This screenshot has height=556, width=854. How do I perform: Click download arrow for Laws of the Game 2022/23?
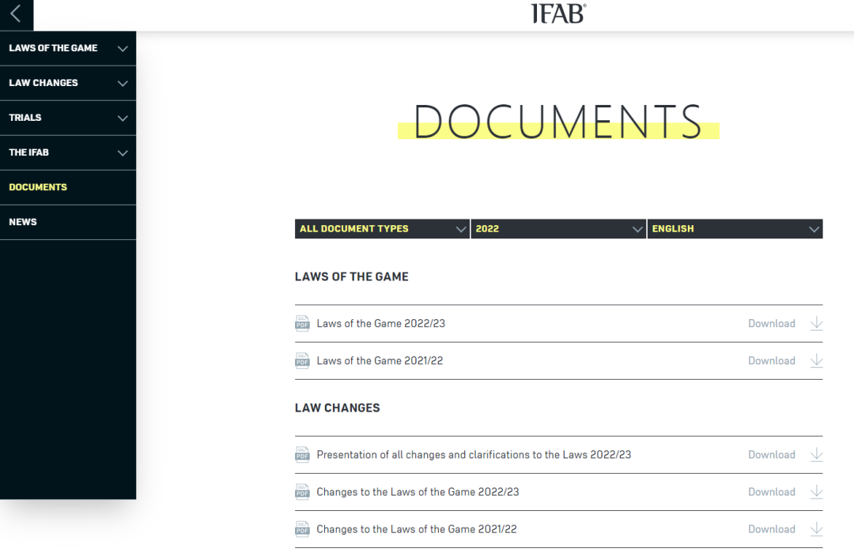coord(816,324)
